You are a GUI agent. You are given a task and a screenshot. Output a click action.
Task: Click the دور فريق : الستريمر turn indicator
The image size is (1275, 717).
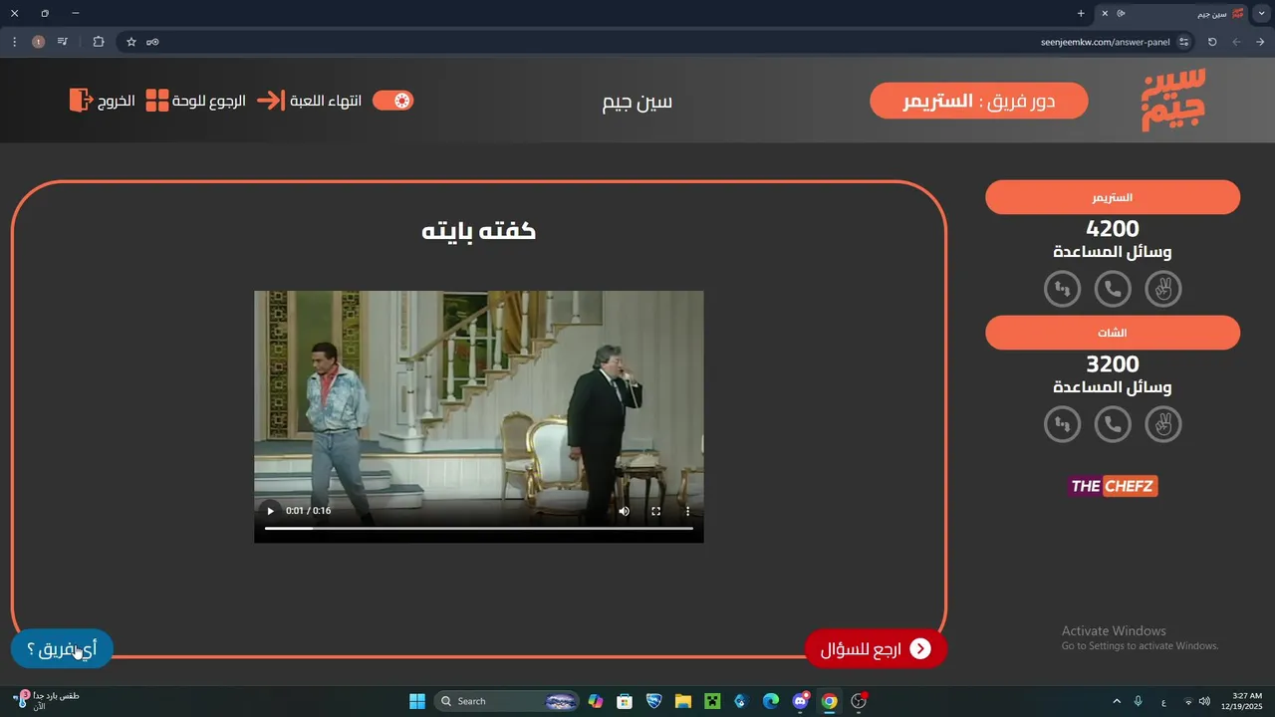click(x=979, y=101)
